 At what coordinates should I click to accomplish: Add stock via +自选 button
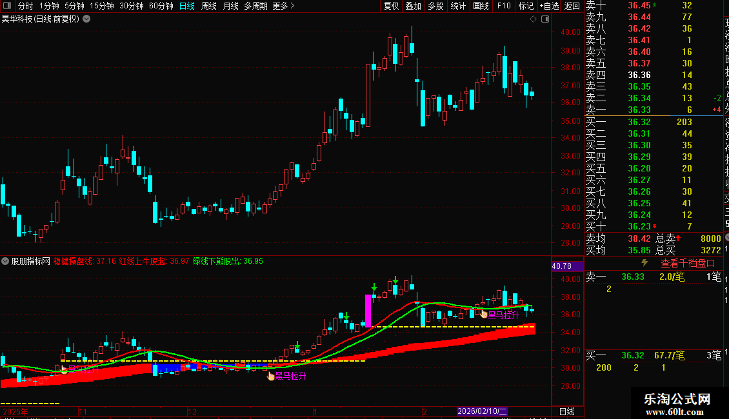click(549, 6)
